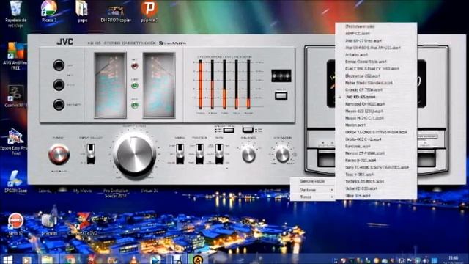The image size is (469, 264).
Task: Open the pepe folder on desktop
Action: [x=81, y=12]
